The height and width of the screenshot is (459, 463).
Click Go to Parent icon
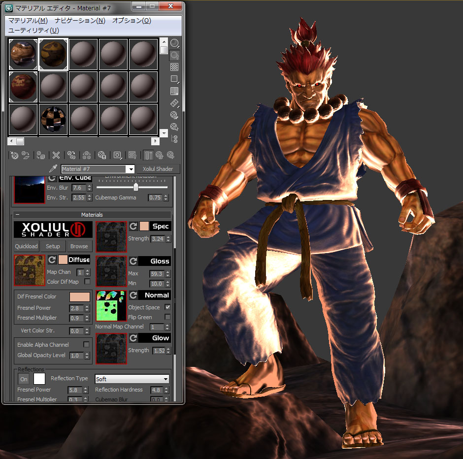[160, 155]
